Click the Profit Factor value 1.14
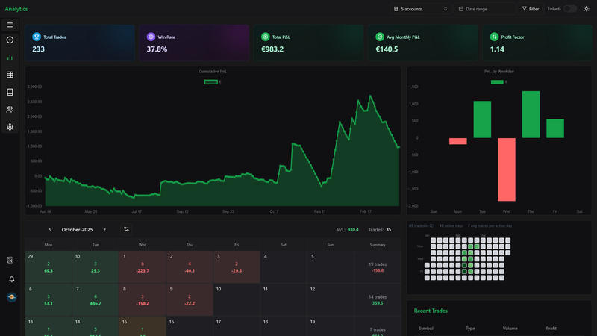 [x=497, y=49]
